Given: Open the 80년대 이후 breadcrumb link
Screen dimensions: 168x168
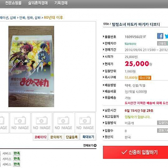Looking at the screenshot, I should 53,18.
